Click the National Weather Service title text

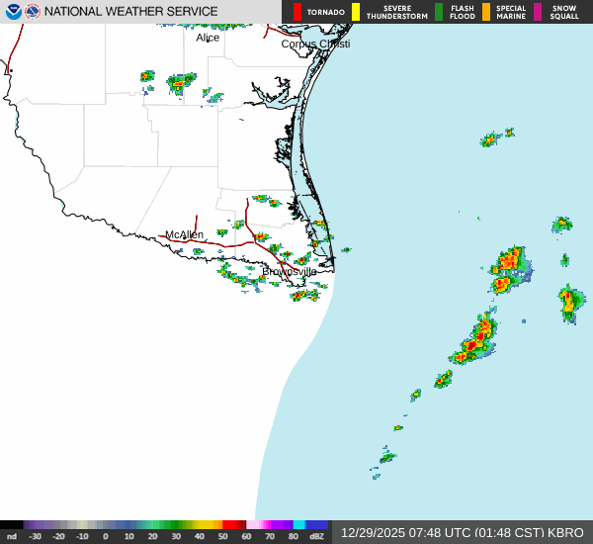[131, 12]
